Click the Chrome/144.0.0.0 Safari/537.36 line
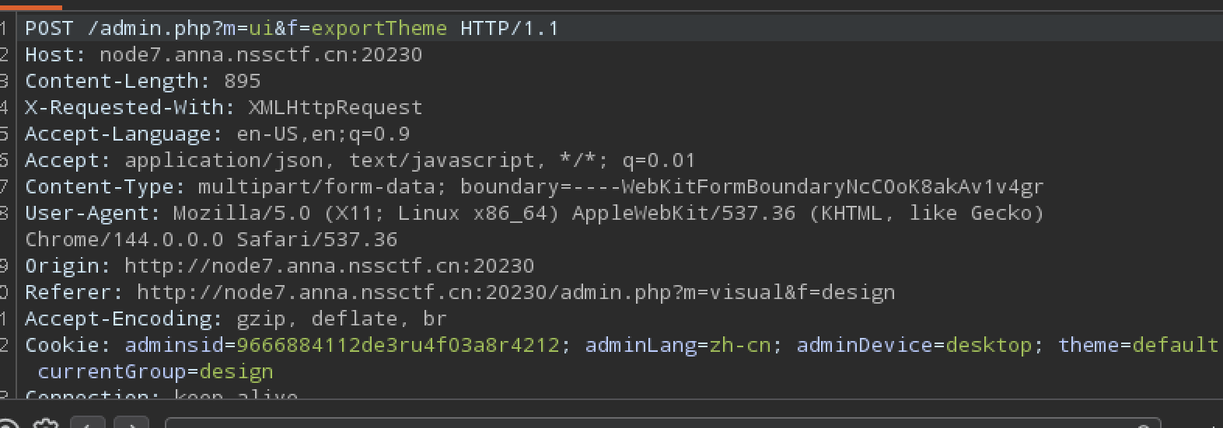The height and width of the screenshot is (428, 1223). click(211, 240)
